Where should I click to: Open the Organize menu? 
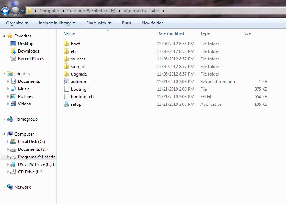tap(17, 23)
